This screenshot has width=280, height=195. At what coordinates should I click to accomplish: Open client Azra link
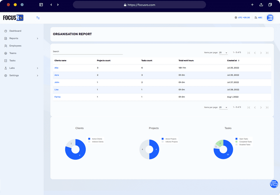tap(57, 75)
